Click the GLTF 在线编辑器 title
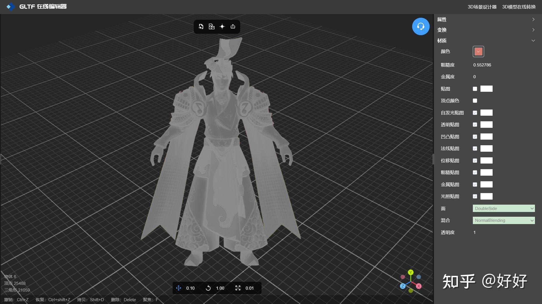The height and width of the screenshot is (304, 542). [x=43, y=6]
